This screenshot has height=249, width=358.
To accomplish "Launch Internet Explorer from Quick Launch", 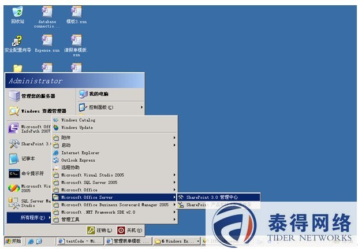I will [x=31, y=241].
